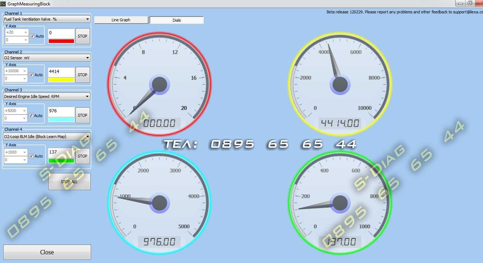Screen dimensions: 483x263
Task: Click the cyan dial digital readout 976.00
Action: 159,242
